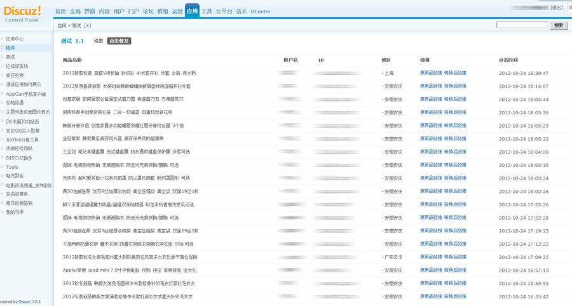This screenshot has height=306, width=572.
Task: Open the 站长 menu
Action: (241, 11)
